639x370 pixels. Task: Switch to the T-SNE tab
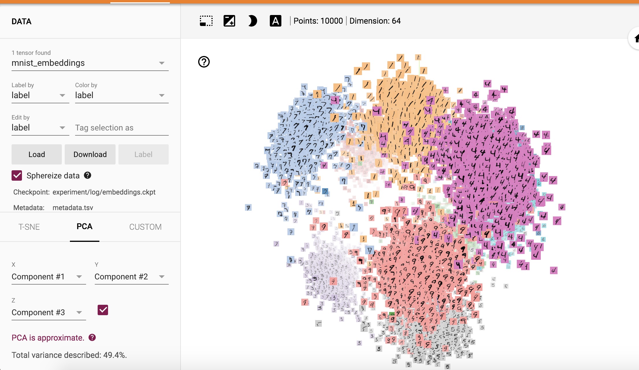[29, 227]
